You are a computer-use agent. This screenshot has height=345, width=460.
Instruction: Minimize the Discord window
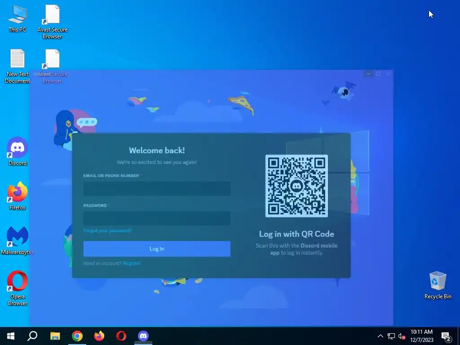click(x=368, y=74)
